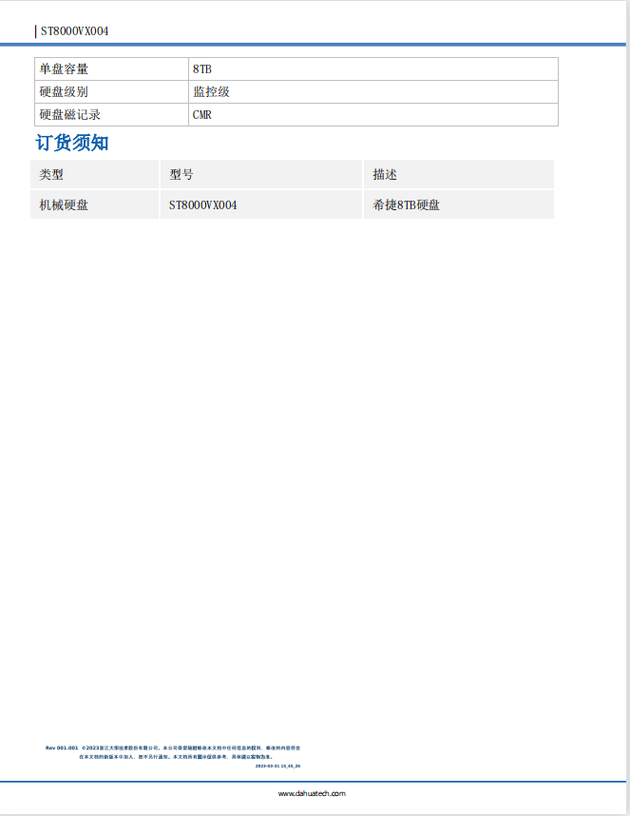Click the 描述 column header
Image resolution: width=630 pixels, height=816 pixels.
click(459, 174)
